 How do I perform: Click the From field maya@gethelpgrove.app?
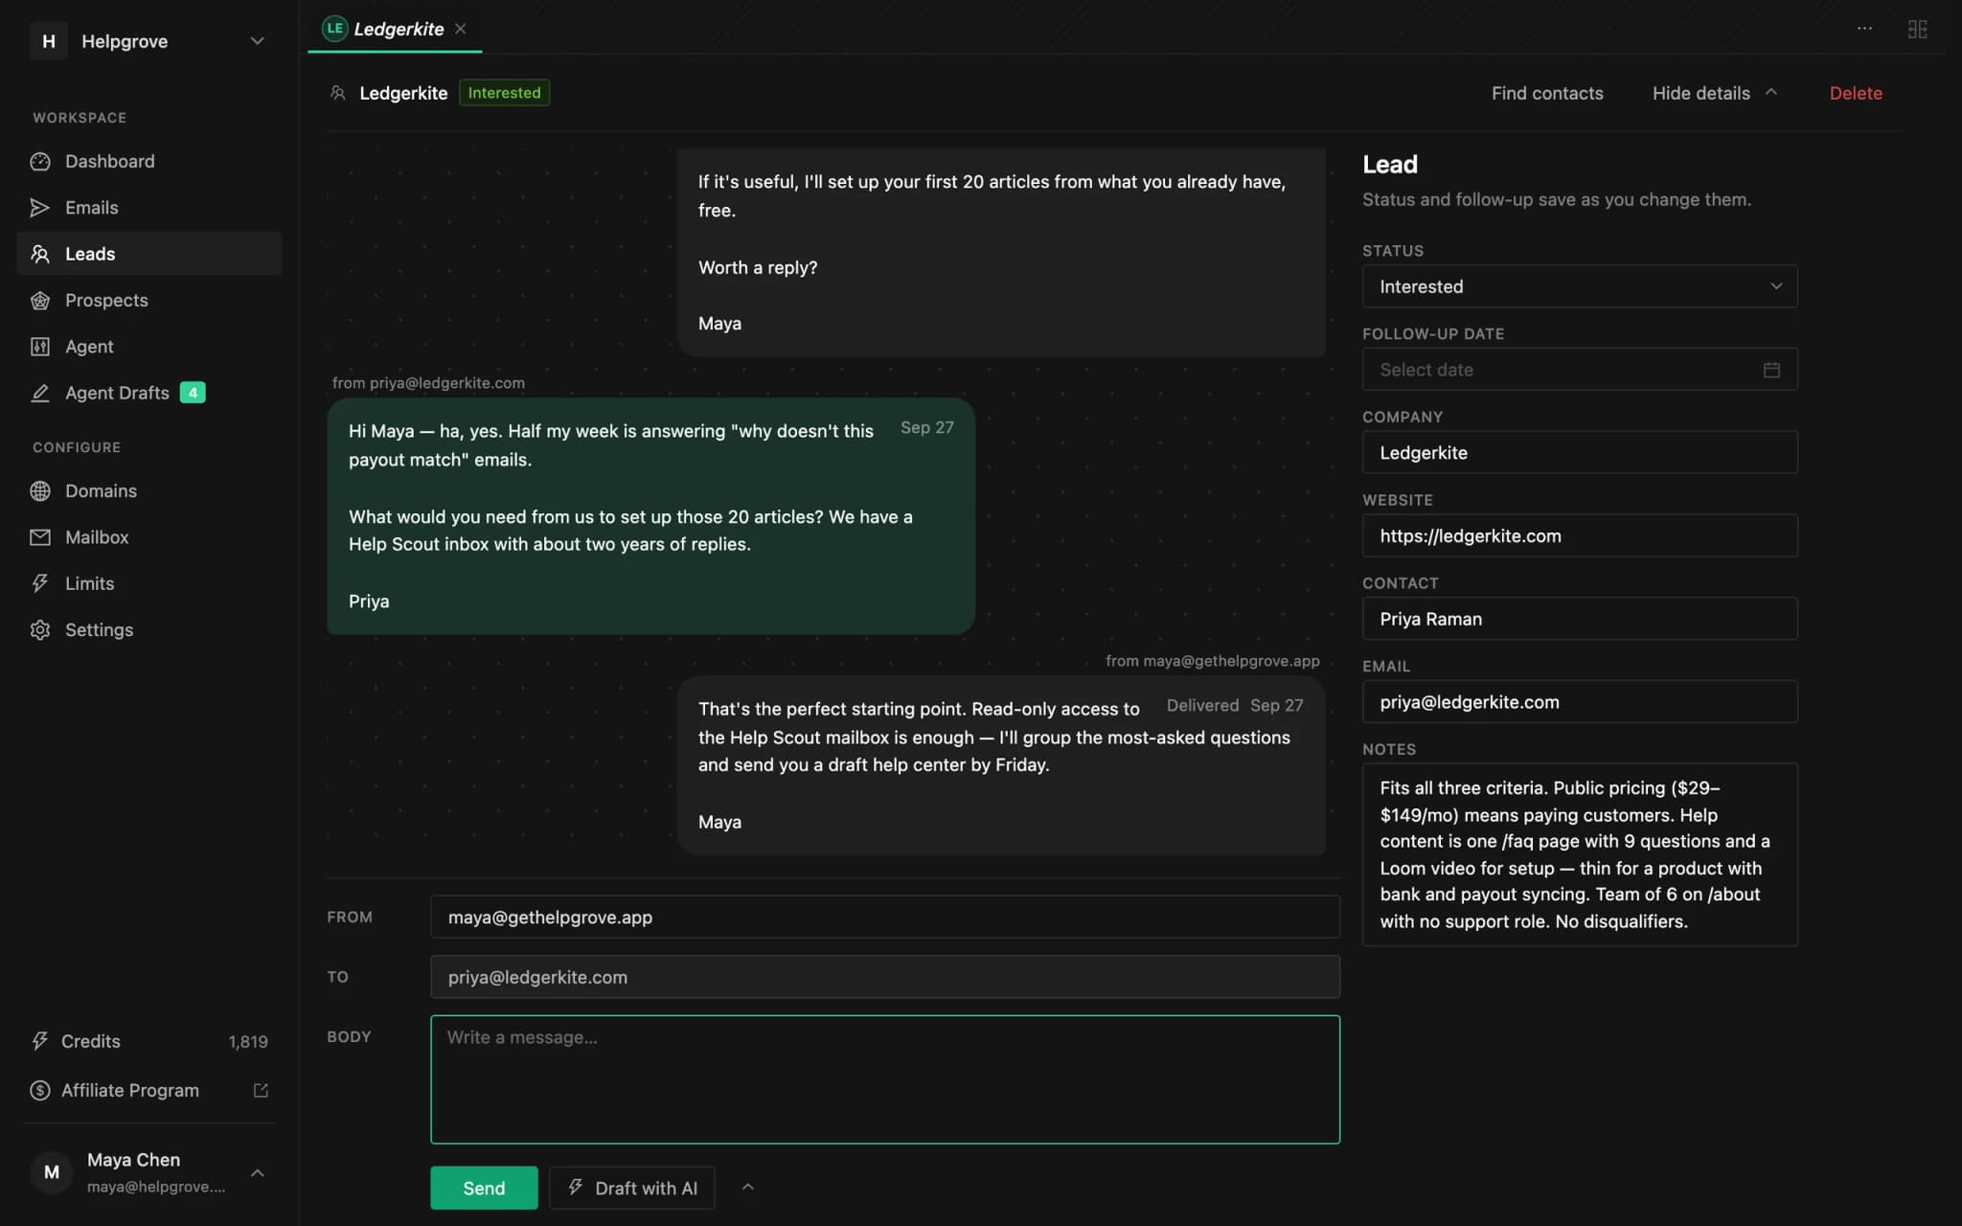[x=885, y=917]
